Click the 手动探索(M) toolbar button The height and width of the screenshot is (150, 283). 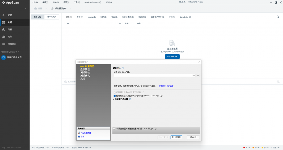click(x=59, y=9)
